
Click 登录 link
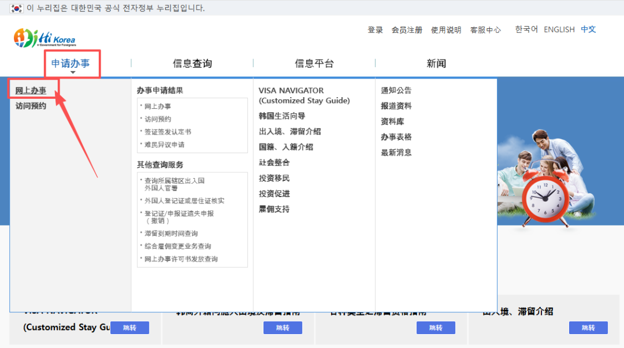point(375,30)
